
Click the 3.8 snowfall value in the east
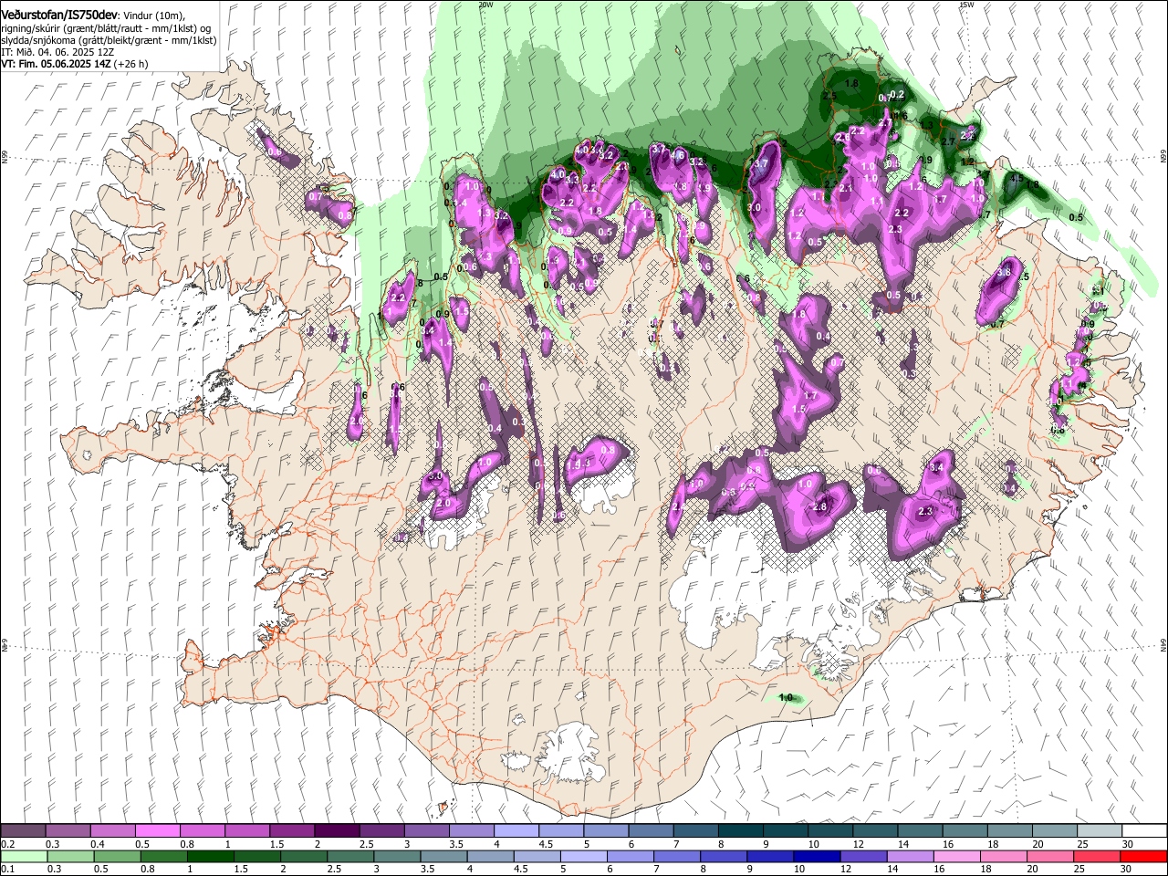click(1005, 272)
